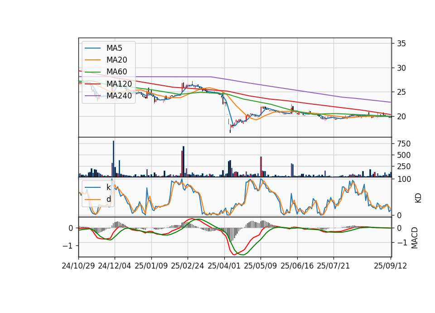This screenshot has height=313, width=435.
Task: Click the 25/09/12 date axis label
Action: (x=390, y=266)
